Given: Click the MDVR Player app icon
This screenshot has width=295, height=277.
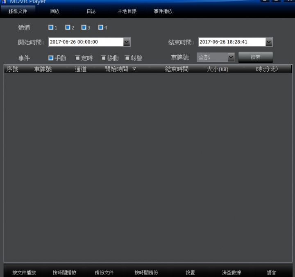Looking at the screenshot, I should coord(4,2).
